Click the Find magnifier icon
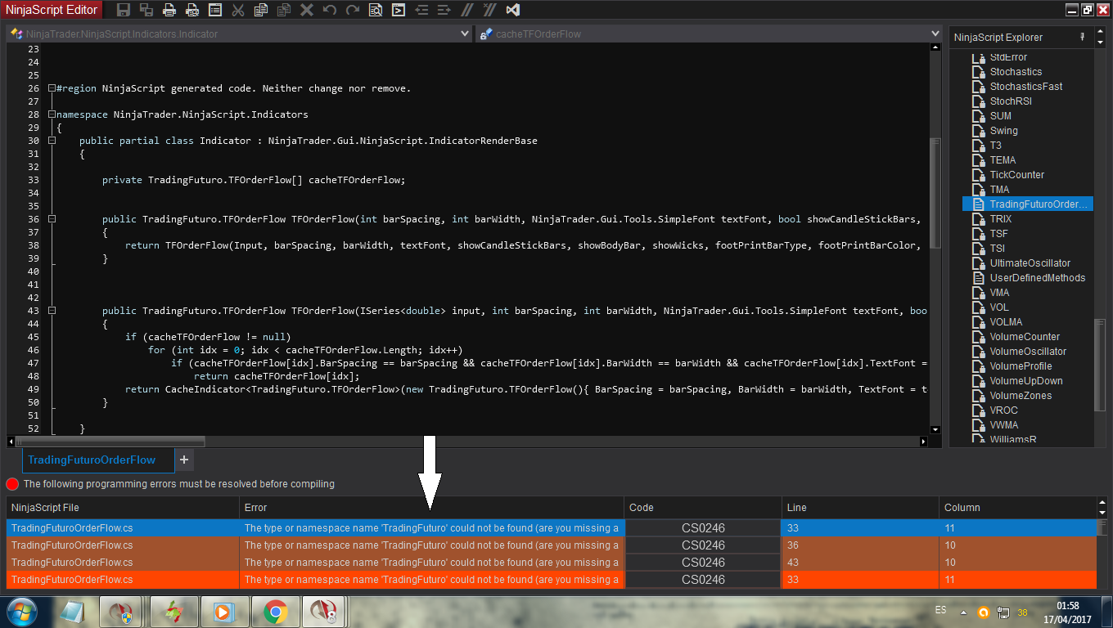The width and height of the screenshot is (1113, 628). [x=376, y=10]
